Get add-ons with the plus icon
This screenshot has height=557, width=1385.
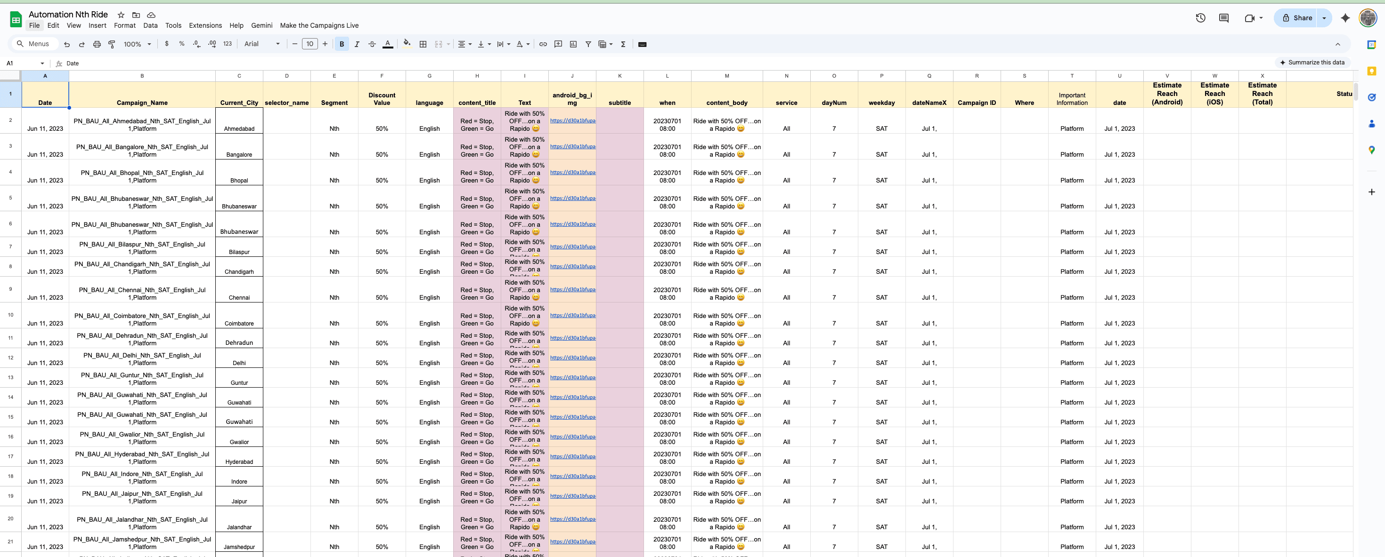pyautogui.click(x=1371, y=192)
